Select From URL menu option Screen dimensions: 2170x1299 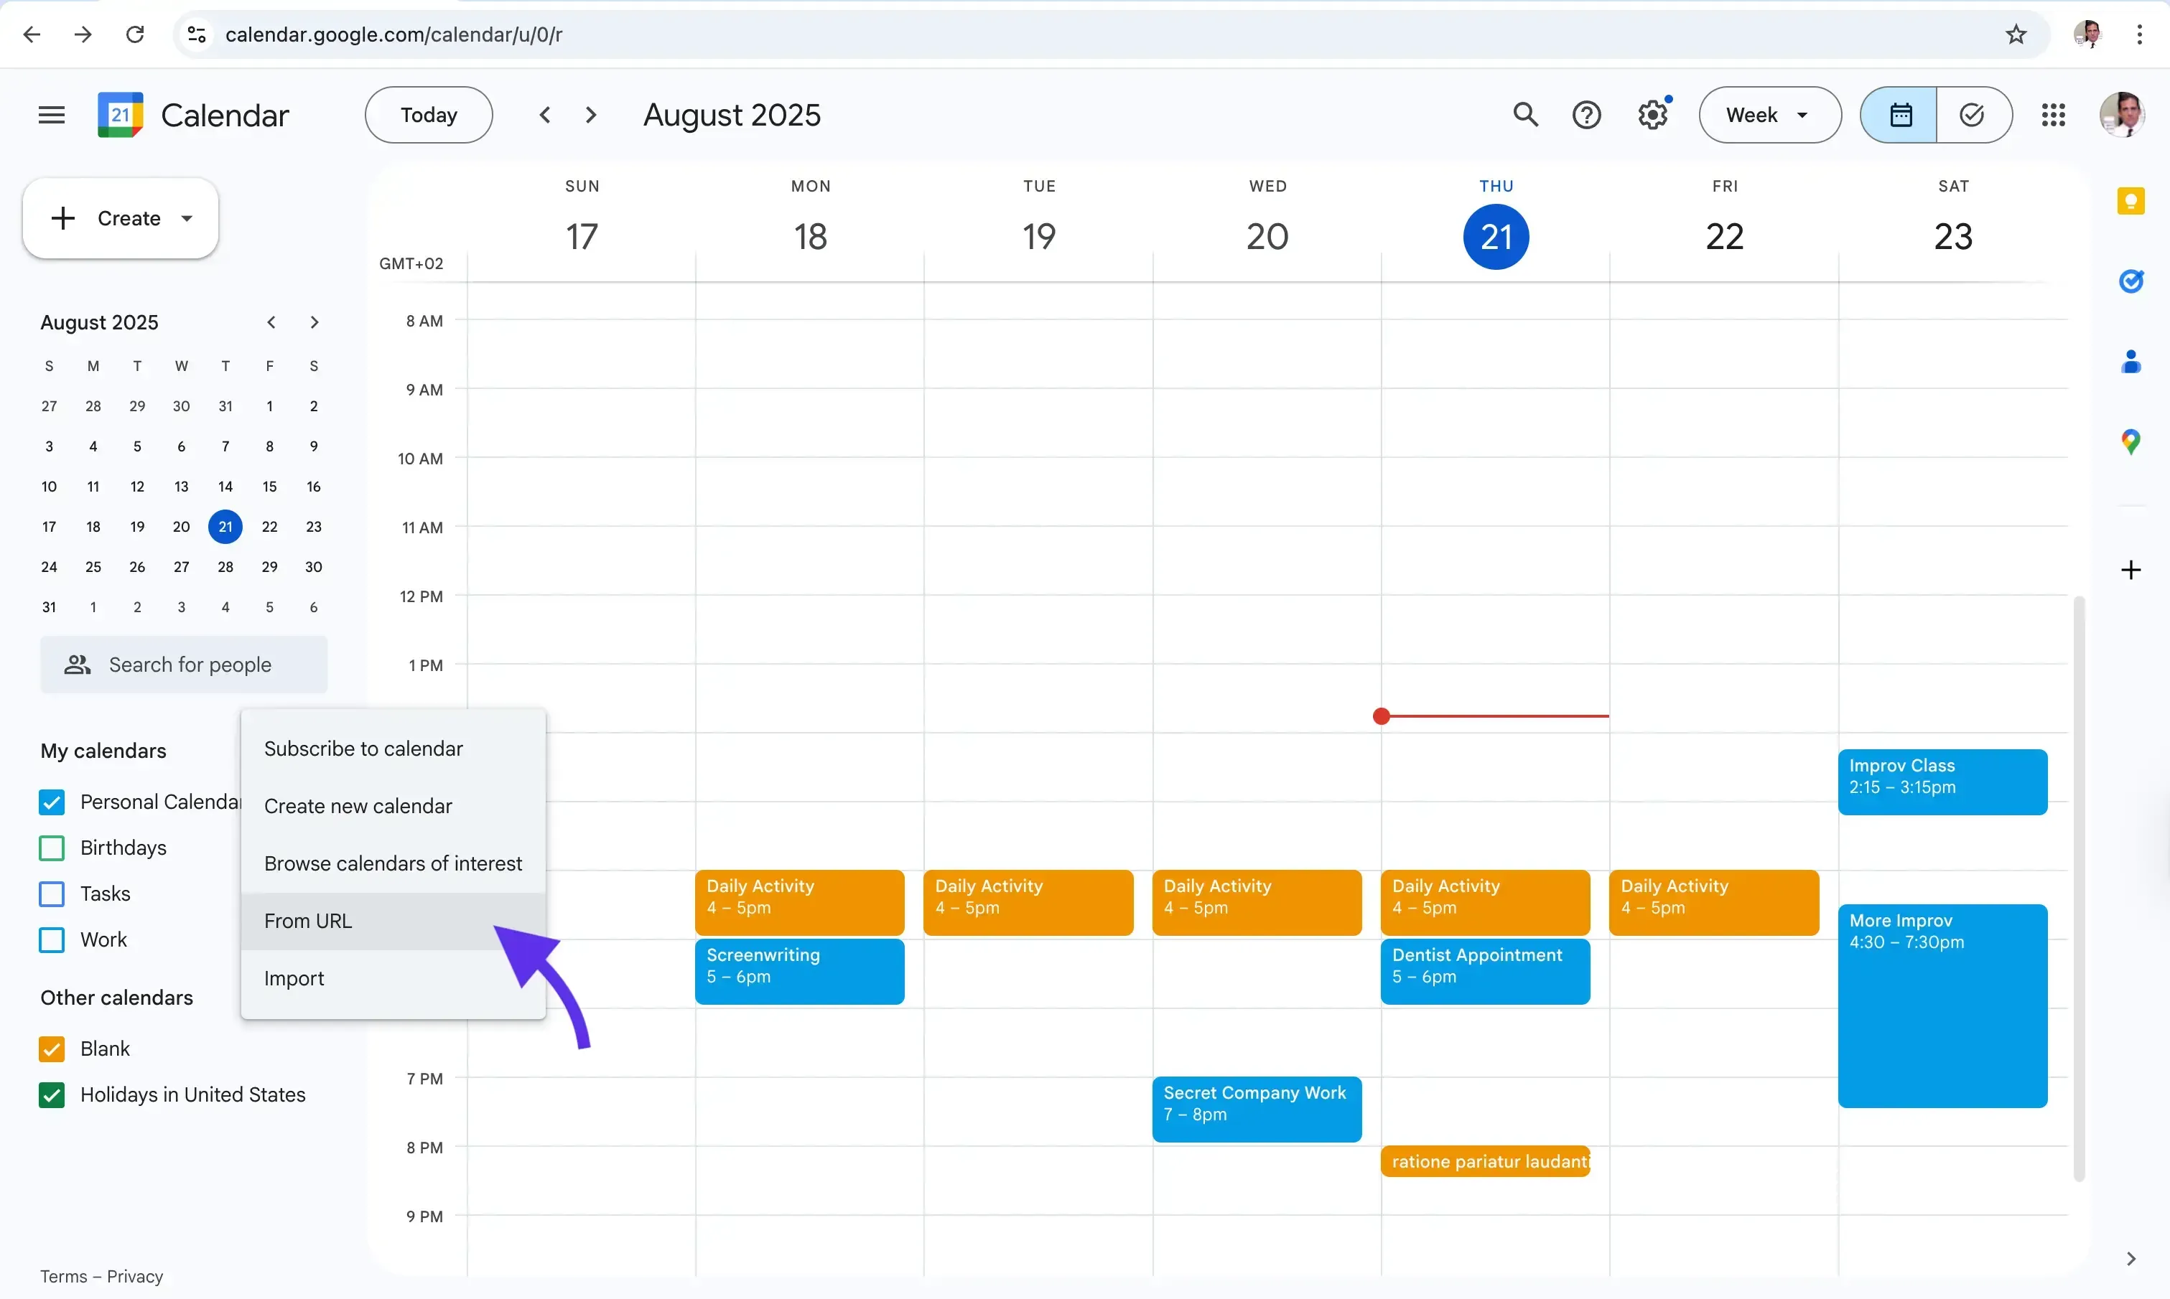pyautogui.click(x=308, y=921)
